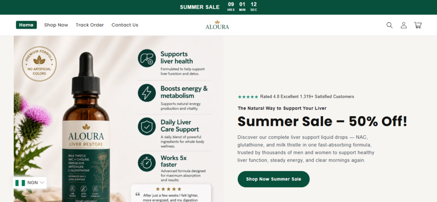Screen dimensions: 437x202
Task: Click 'Rated 4.8 Excellent 1,319+ Satisfied Customers' text
Action: coord(307,97)
